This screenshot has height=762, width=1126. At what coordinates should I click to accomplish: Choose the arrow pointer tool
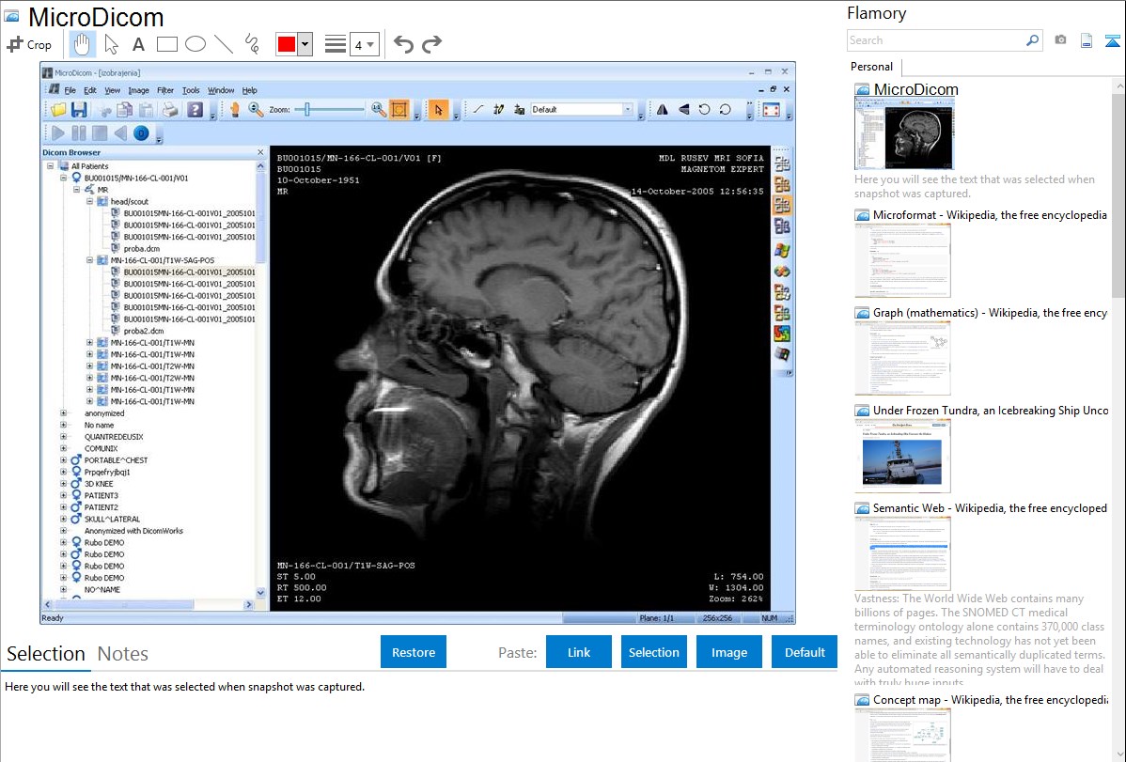pyautogui.click(x=111, y=44)
